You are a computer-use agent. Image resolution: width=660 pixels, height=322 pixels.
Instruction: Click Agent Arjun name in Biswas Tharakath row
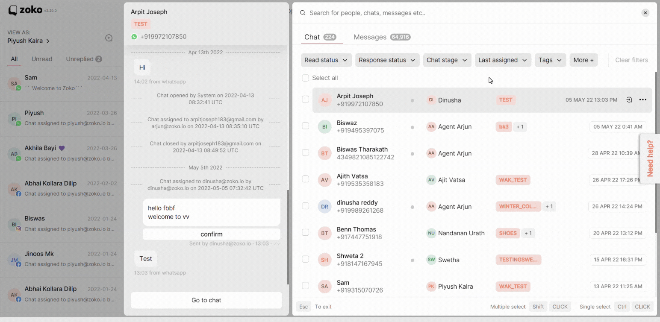[455, 153]
